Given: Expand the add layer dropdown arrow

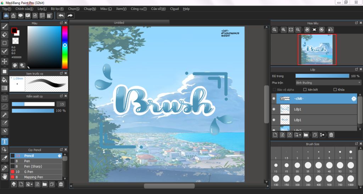Looking at the screenshot, I should point(300,135).
